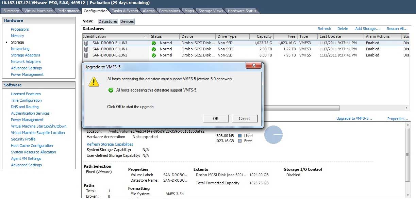Viewport: 416px width, 200px height.
Task: Open Networking hardware settings
Action: (x=20, y=49)
